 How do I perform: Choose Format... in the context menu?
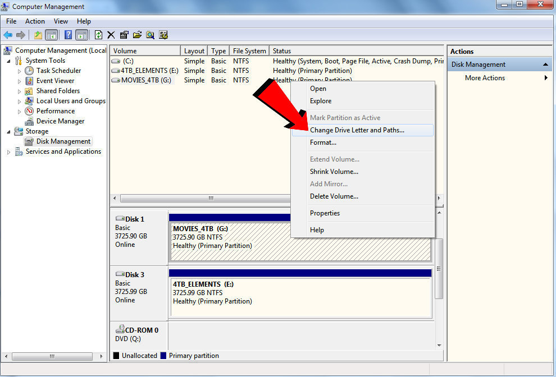[362, 142]
